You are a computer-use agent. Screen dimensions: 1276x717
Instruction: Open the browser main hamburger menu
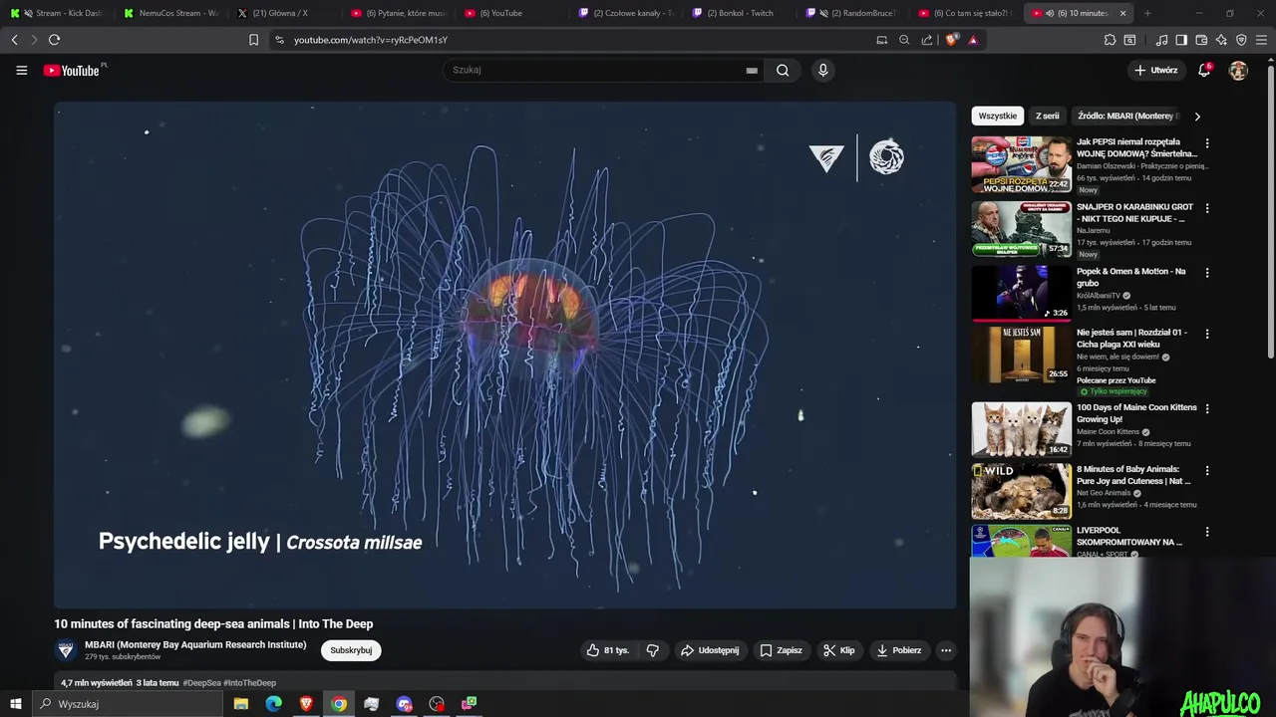[1262, 40]
